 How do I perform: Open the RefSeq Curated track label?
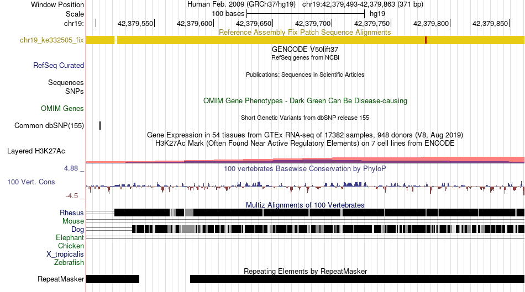pos(58,65)
